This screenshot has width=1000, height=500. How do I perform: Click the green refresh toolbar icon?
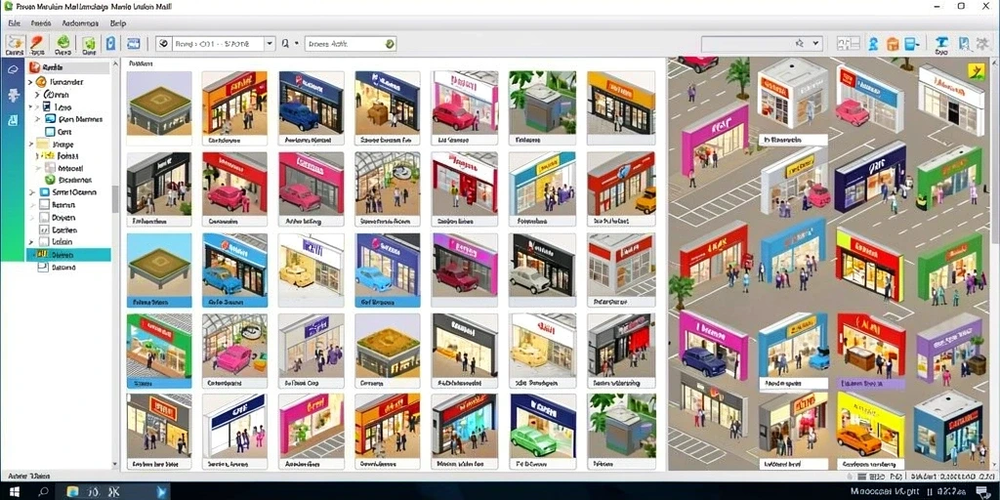62,44
